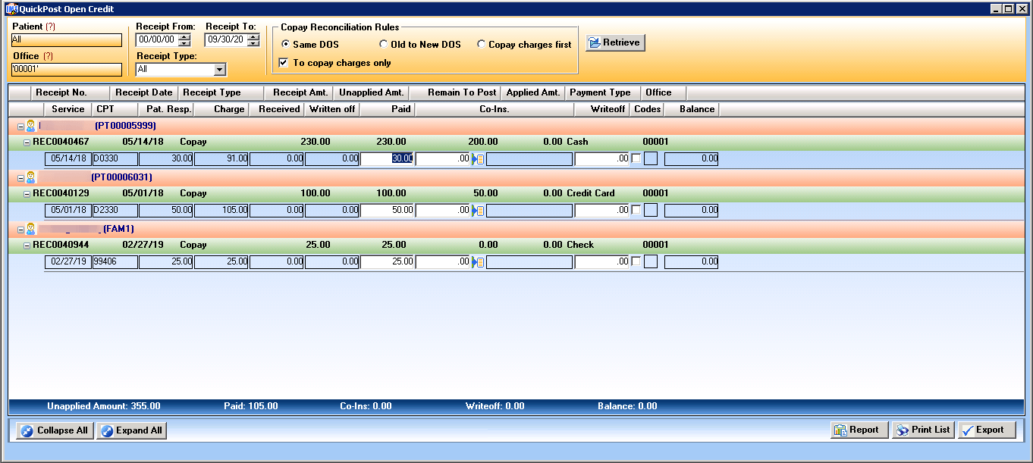Click receipt number REC0040467
1033x463 pixels.
click(61, 142)
